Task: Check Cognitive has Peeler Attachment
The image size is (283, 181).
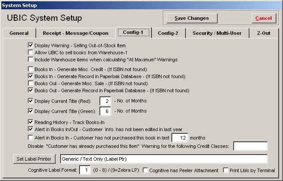Action: click(x=145, y=170)
